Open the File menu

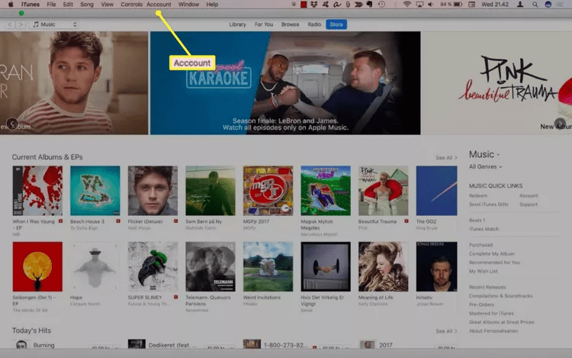pos(51,5)
